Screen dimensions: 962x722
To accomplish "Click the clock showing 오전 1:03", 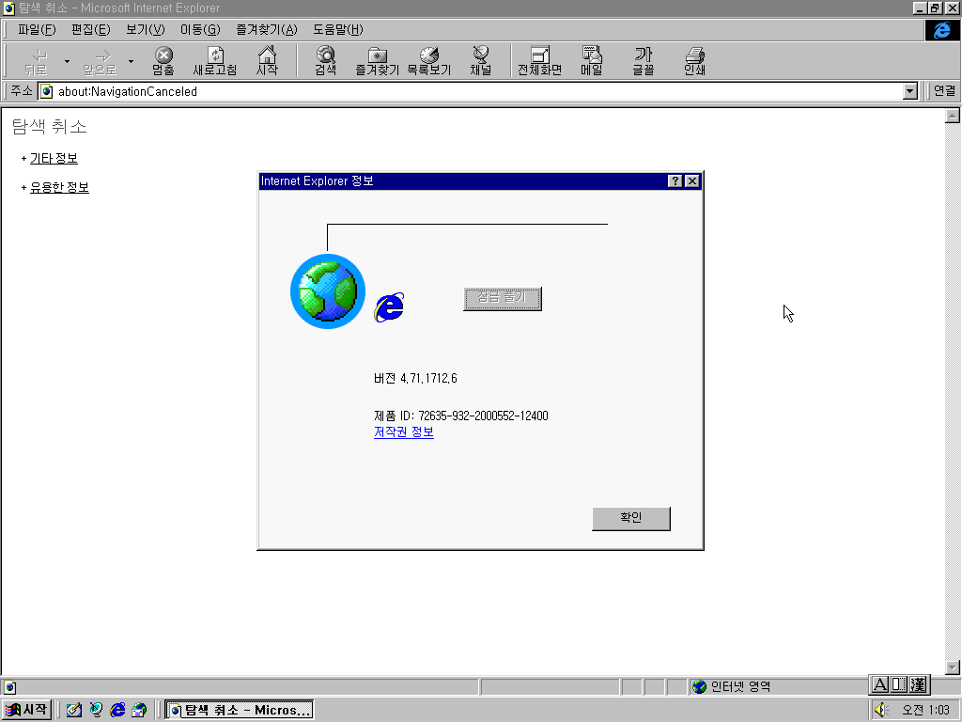I will pyautogui.click(x=925, y=710).
